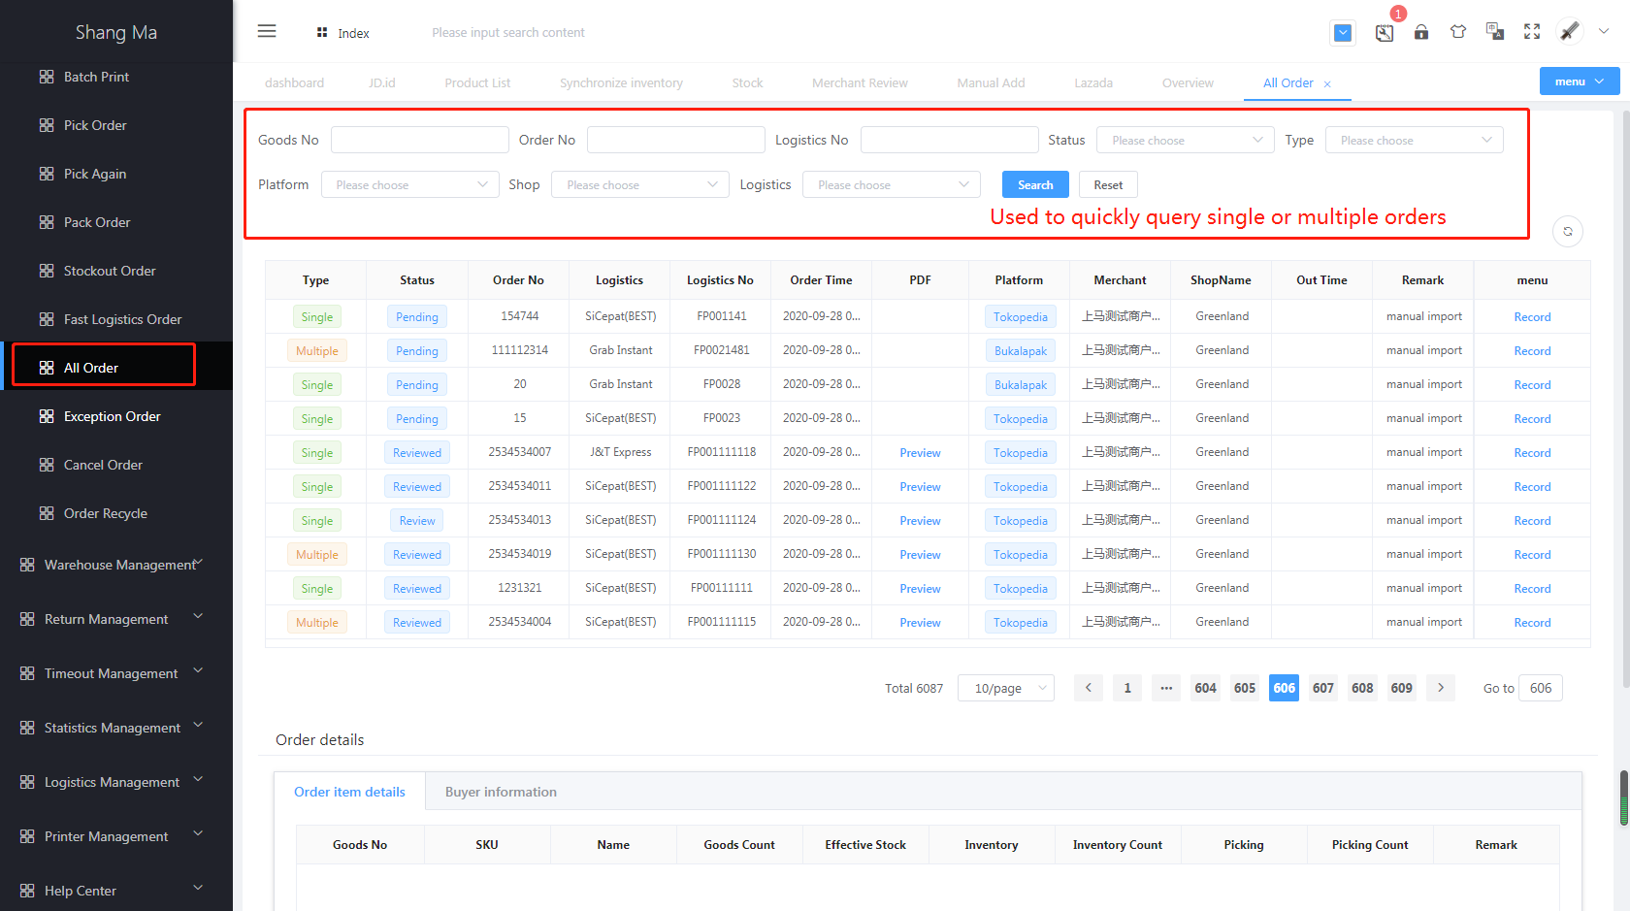Preview PDF for order 1231321
The width and height of the screenshot is (1630, 911).
pyautogui.click(x=920, y=589)
